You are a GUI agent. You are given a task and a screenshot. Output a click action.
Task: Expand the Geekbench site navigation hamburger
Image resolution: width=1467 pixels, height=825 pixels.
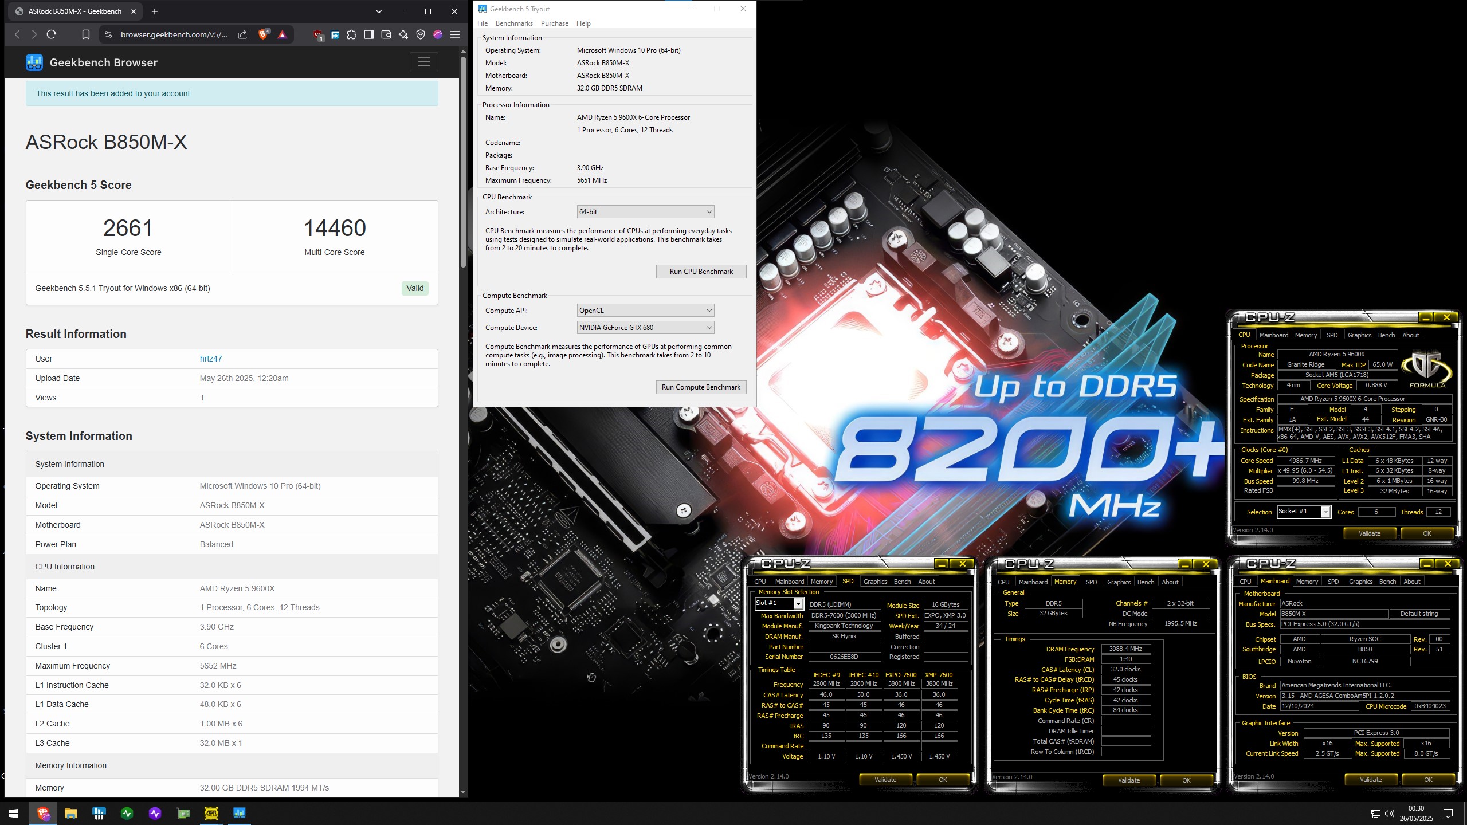pyautogui.click(x=424, y=62)
